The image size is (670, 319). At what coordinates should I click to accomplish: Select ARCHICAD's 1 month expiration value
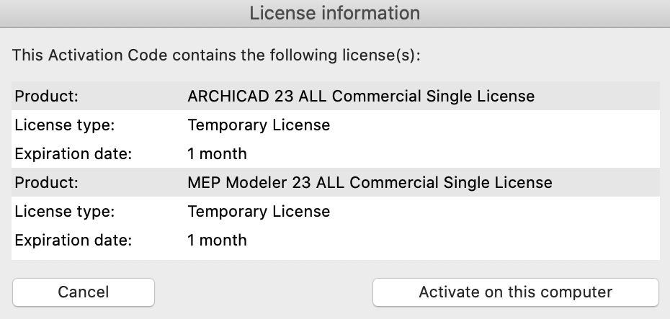pos(217,153)
